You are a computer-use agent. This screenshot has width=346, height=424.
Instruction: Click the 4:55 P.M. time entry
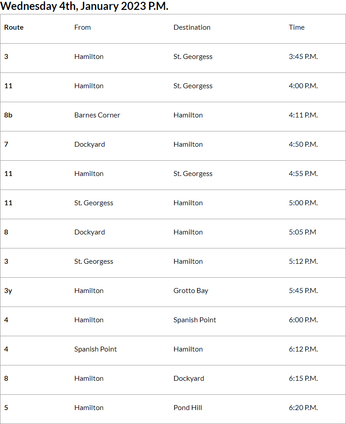coord(303,174)
